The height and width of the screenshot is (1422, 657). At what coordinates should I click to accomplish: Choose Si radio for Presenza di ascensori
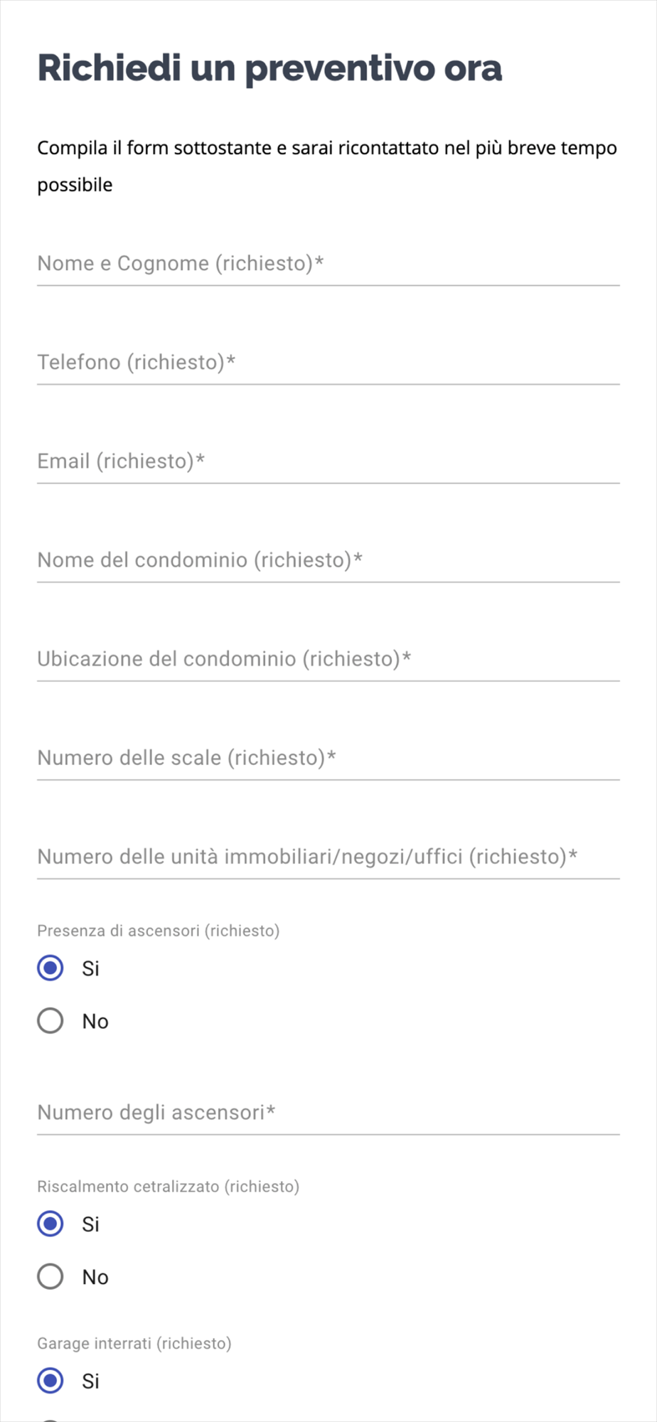[50, 968]
